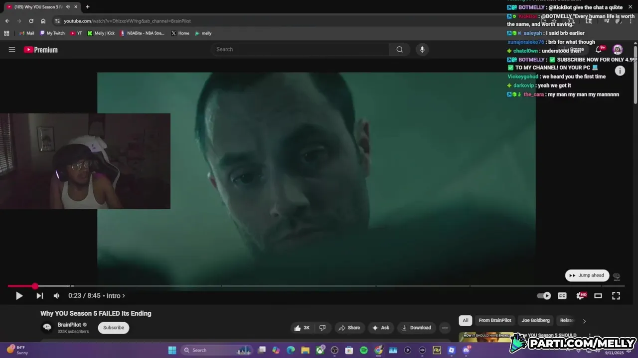Open My Twitch bookmark

click(52, 33)
